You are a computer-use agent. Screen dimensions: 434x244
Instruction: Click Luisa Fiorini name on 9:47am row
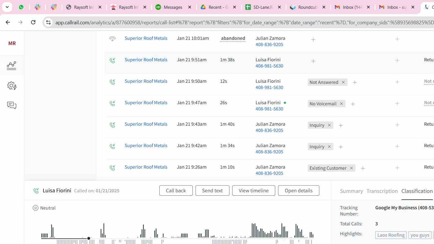268,103
